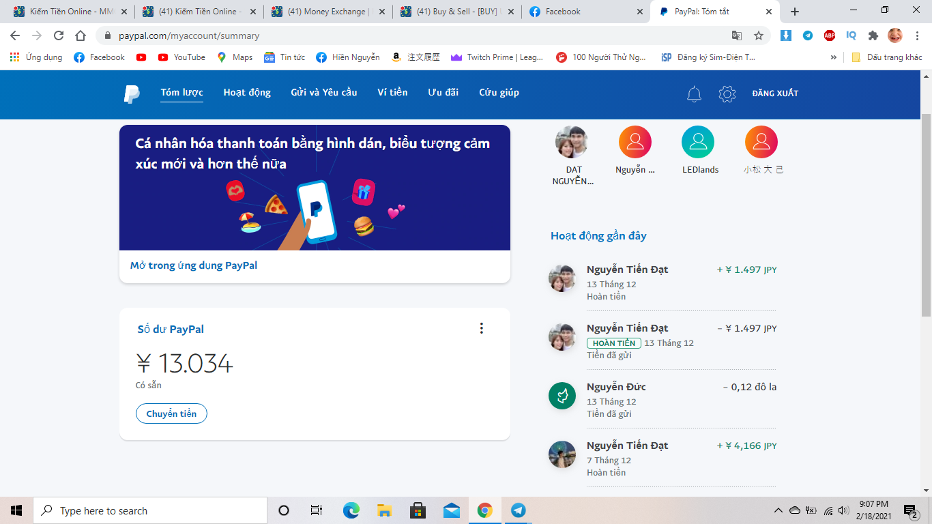The height and width of the screenshot is (524, 932).
Task: Open Cứu giúp help menu
Action: point(499,93)
